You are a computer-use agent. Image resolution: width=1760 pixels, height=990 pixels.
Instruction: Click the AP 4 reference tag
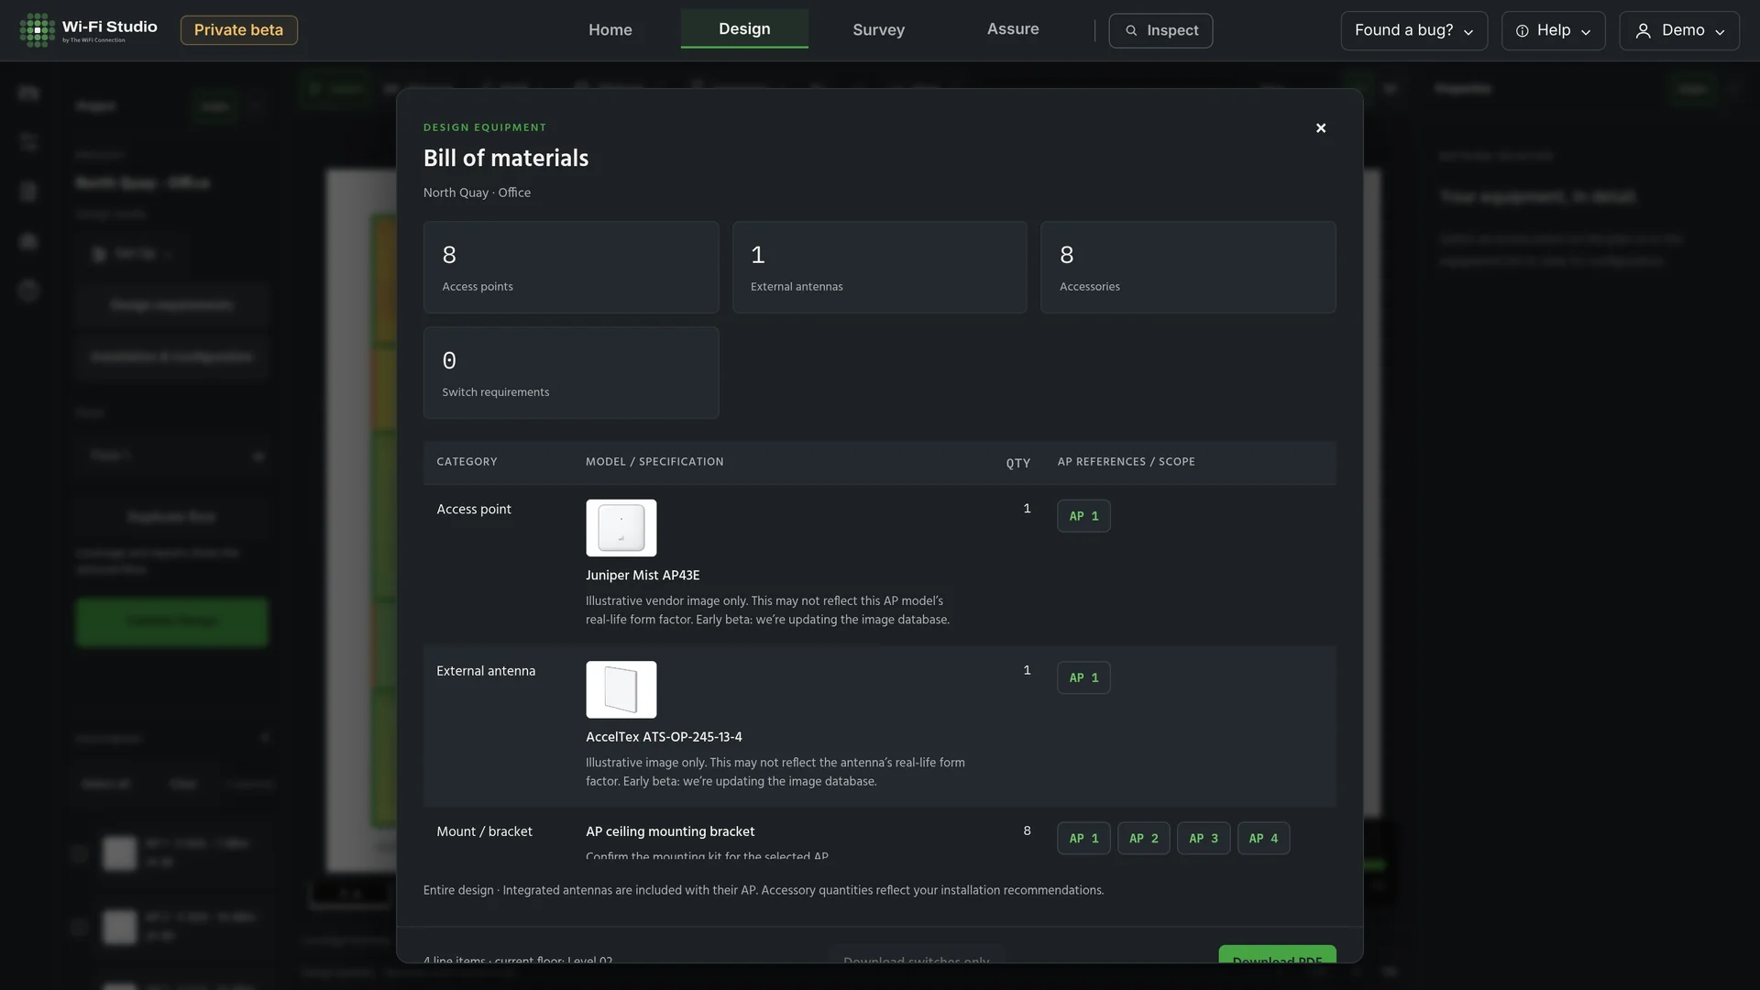[x=1263, y=838]
